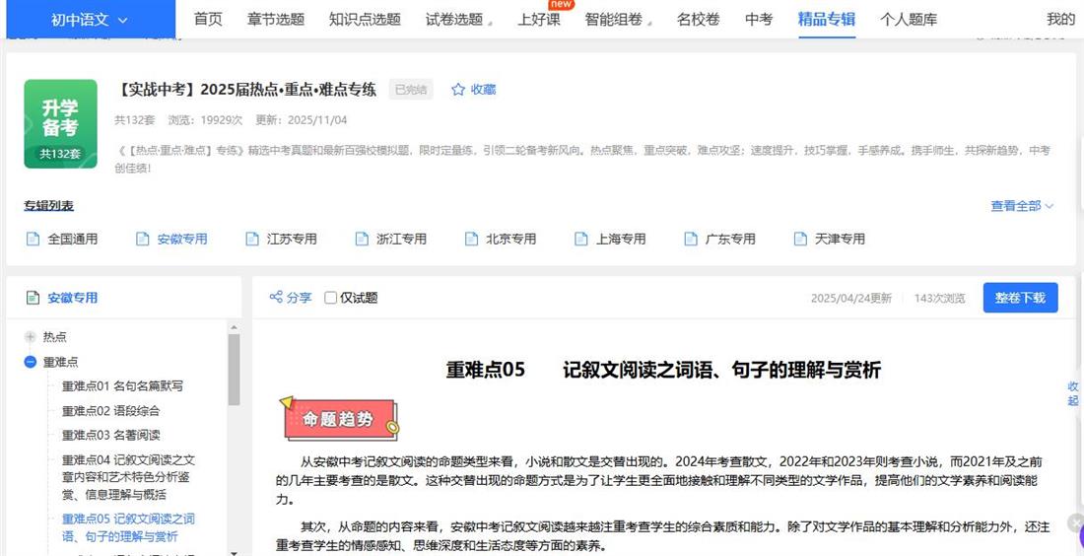Click the document icon before 北京专用

click(471, 240)
